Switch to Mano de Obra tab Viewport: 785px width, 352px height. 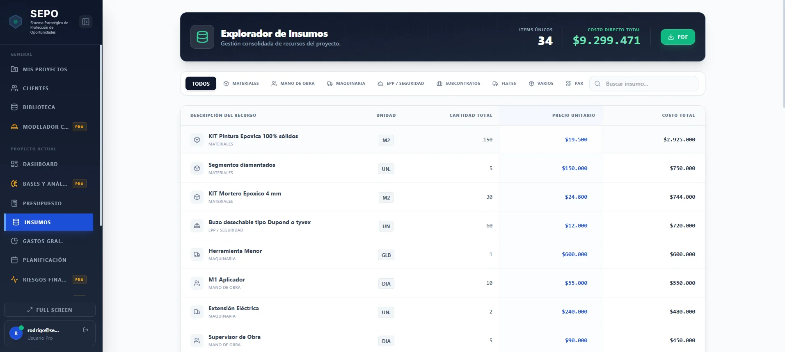pos(293,84)
